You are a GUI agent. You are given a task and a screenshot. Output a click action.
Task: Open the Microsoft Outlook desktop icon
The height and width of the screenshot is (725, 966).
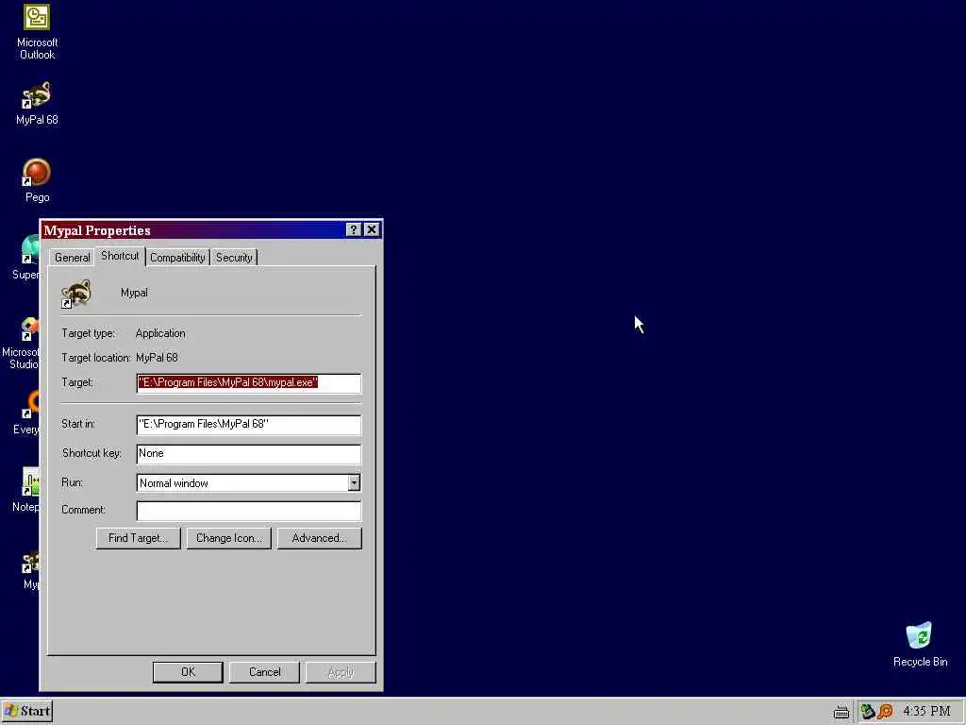coord(37,32)
